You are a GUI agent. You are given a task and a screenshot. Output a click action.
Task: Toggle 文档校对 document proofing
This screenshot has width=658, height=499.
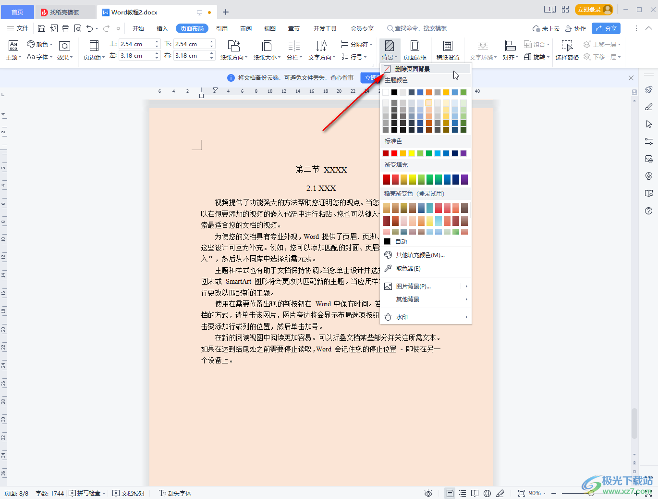click(129, 493)
